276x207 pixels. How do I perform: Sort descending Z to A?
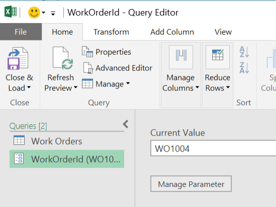pos(244,68)
